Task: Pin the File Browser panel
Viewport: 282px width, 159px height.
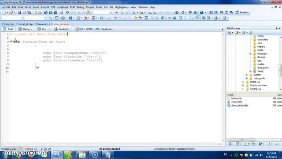Action: [x=277, y=28]
